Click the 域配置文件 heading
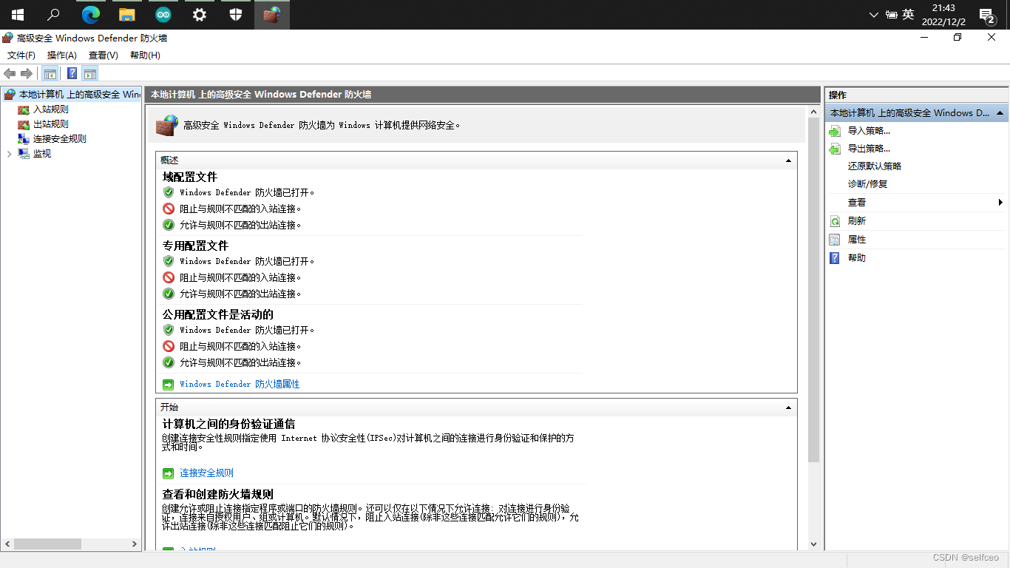 190,177
